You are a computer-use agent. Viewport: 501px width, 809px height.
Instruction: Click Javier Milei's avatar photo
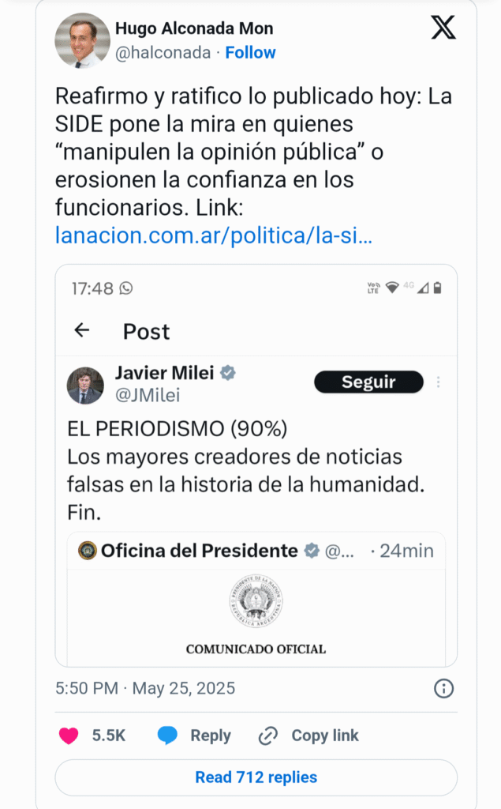pos(85,385)
